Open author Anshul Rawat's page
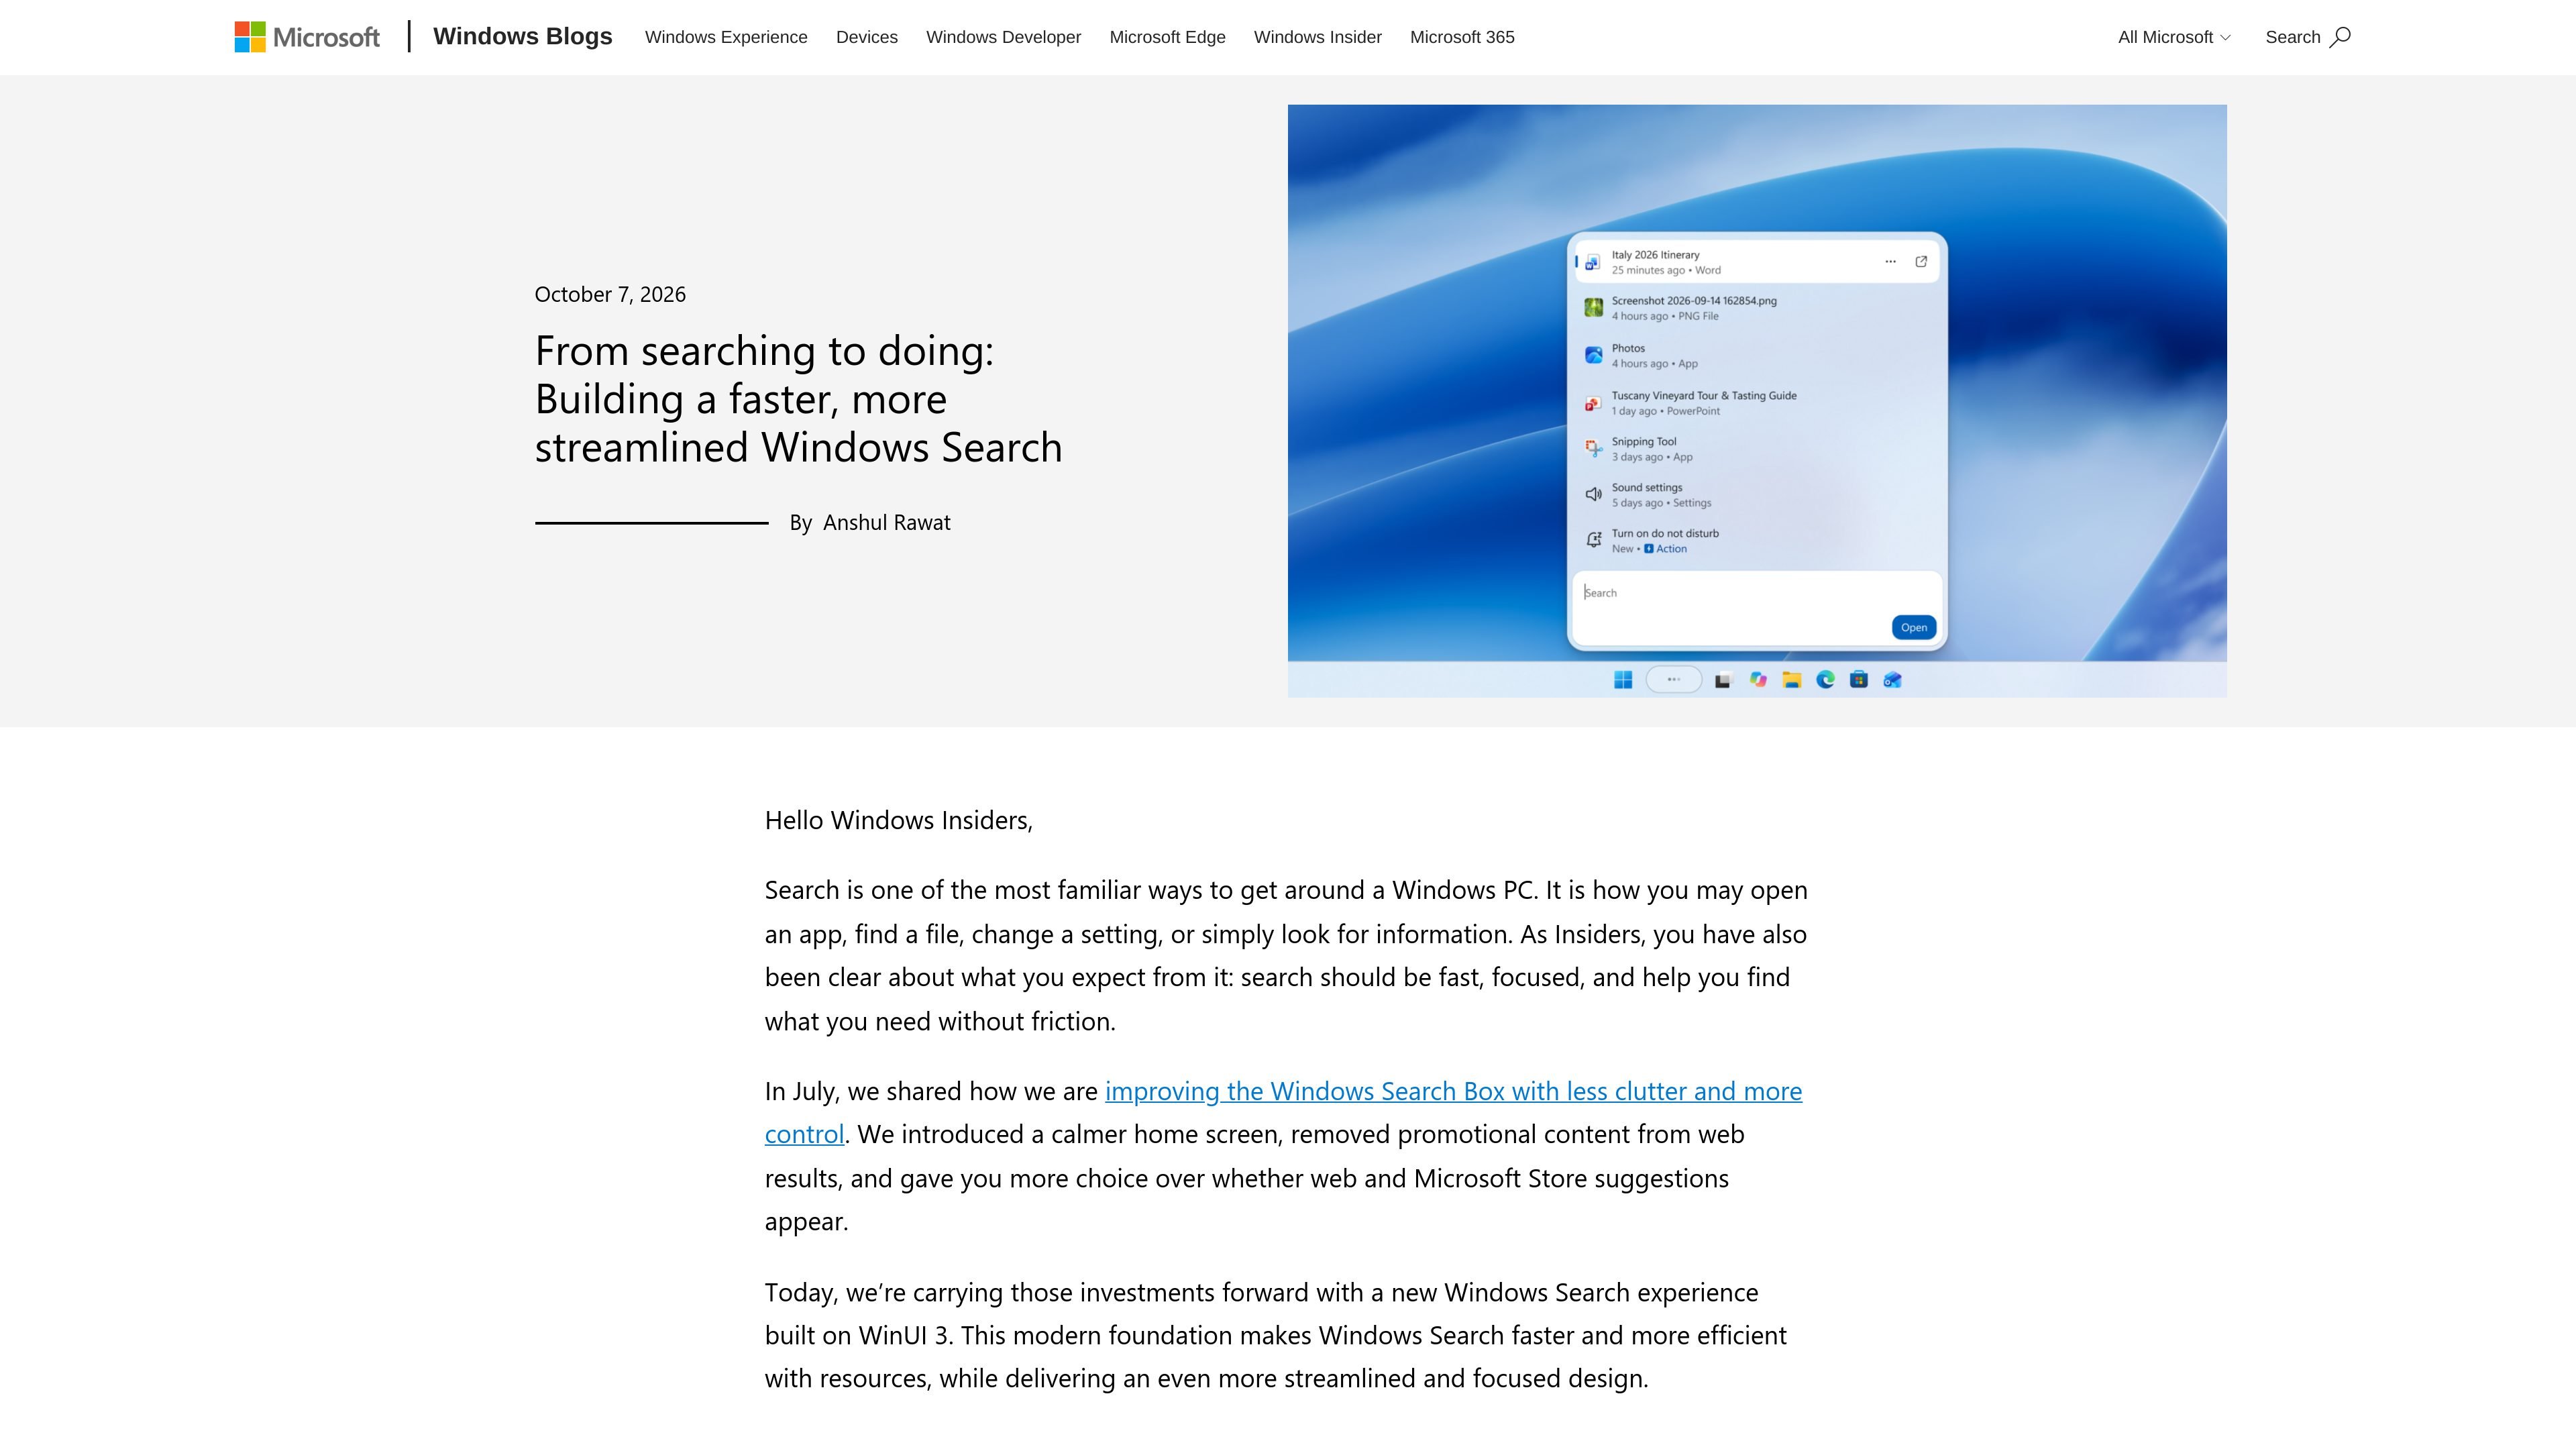 (886, 522)
